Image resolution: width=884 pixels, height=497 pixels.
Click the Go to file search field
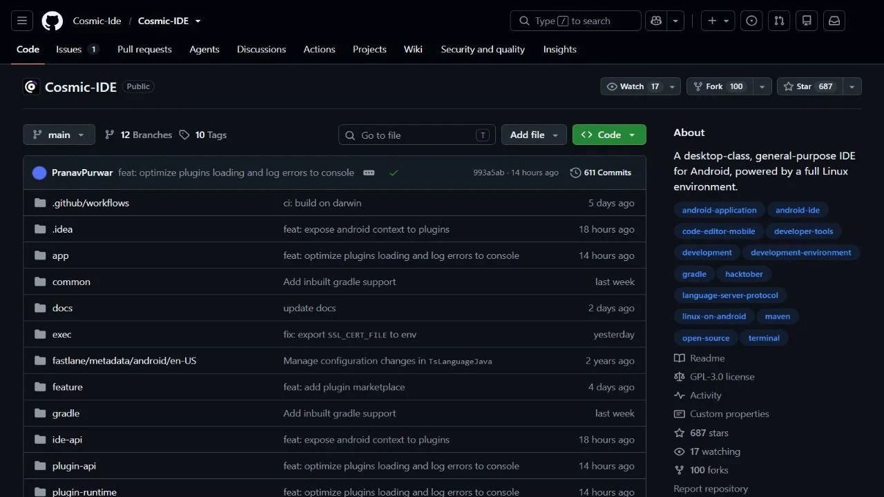tap(417, 135)
